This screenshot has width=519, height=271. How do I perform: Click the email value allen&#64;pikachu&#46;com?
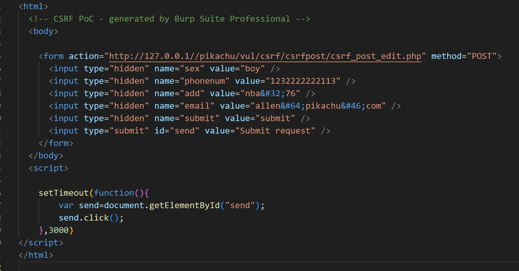(x=318, y=106)
